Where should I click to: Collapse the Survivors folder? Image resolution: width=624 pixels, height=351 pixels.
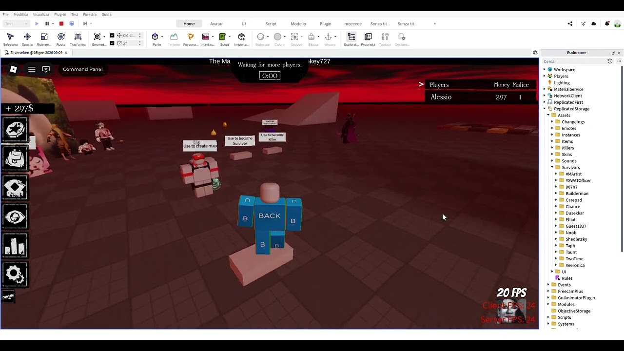(x=552, y=167)
